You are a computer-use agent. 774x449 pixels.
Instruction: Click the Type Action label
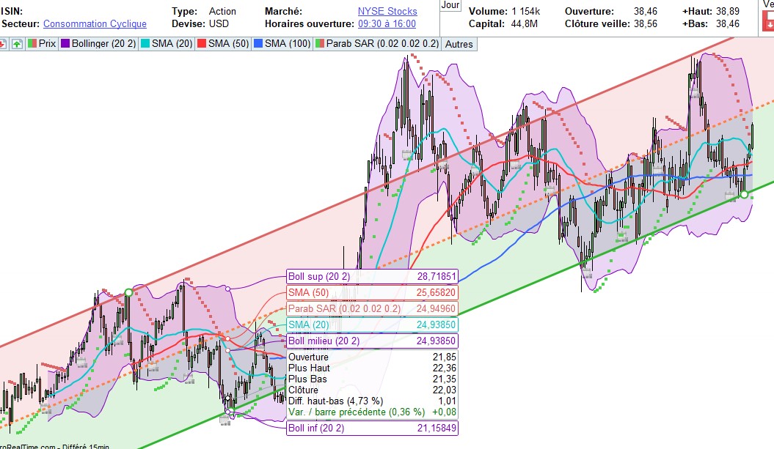[204, 11]
